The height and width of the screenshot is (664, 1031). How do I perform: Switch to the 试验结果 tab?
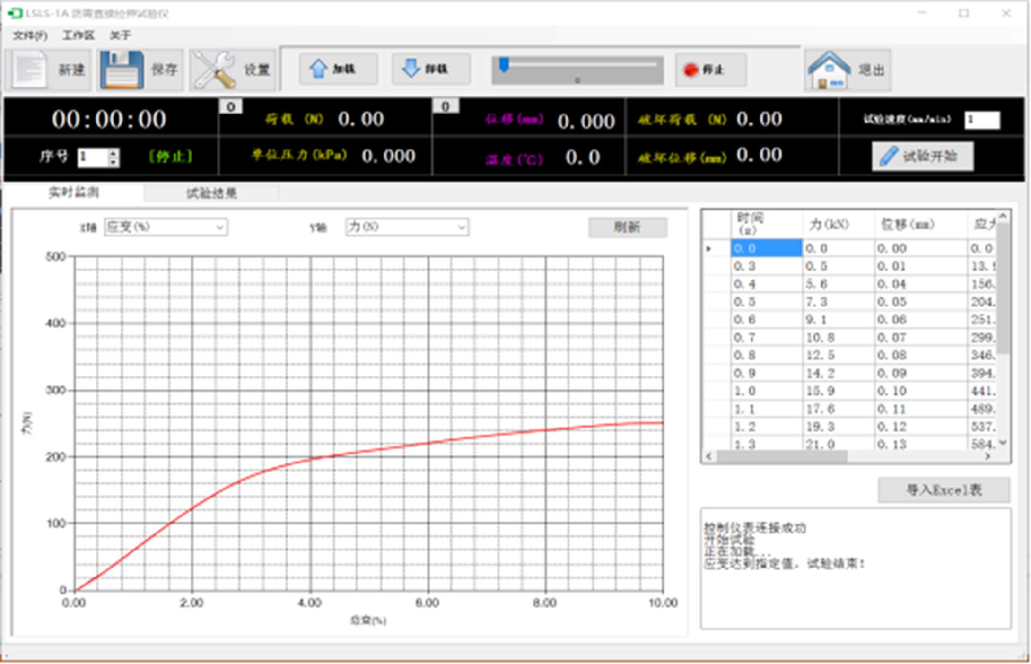(211, 193)
